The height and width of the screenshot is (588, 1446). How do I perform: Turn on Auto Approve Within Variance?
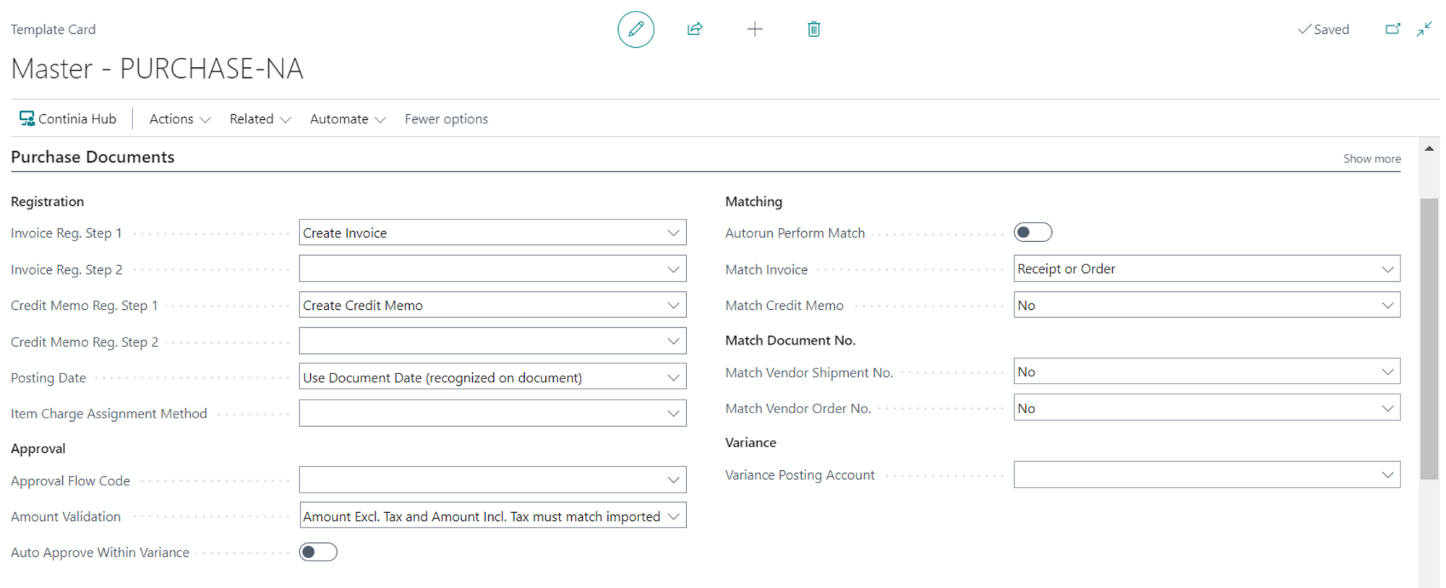318,553
